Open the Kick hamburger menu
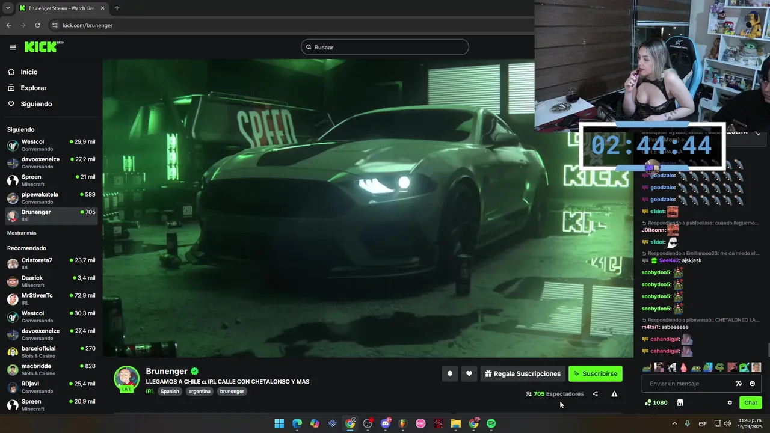 [x=13, y=47]
